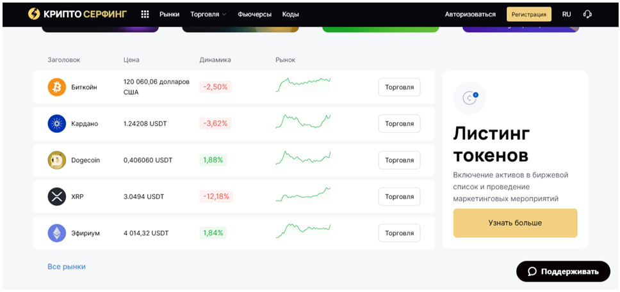Click the Bitcoin market sparkline chart
Viewport: 620px width, 292px height.
303,85
